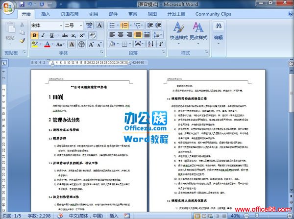Open the 宋体 font name dropdown
294x219 pixels.
pyautogui.click(x=61, y=25)
